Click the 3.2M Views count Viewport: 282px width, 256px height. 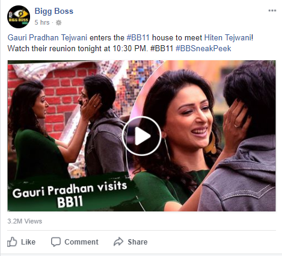[25, 221]
